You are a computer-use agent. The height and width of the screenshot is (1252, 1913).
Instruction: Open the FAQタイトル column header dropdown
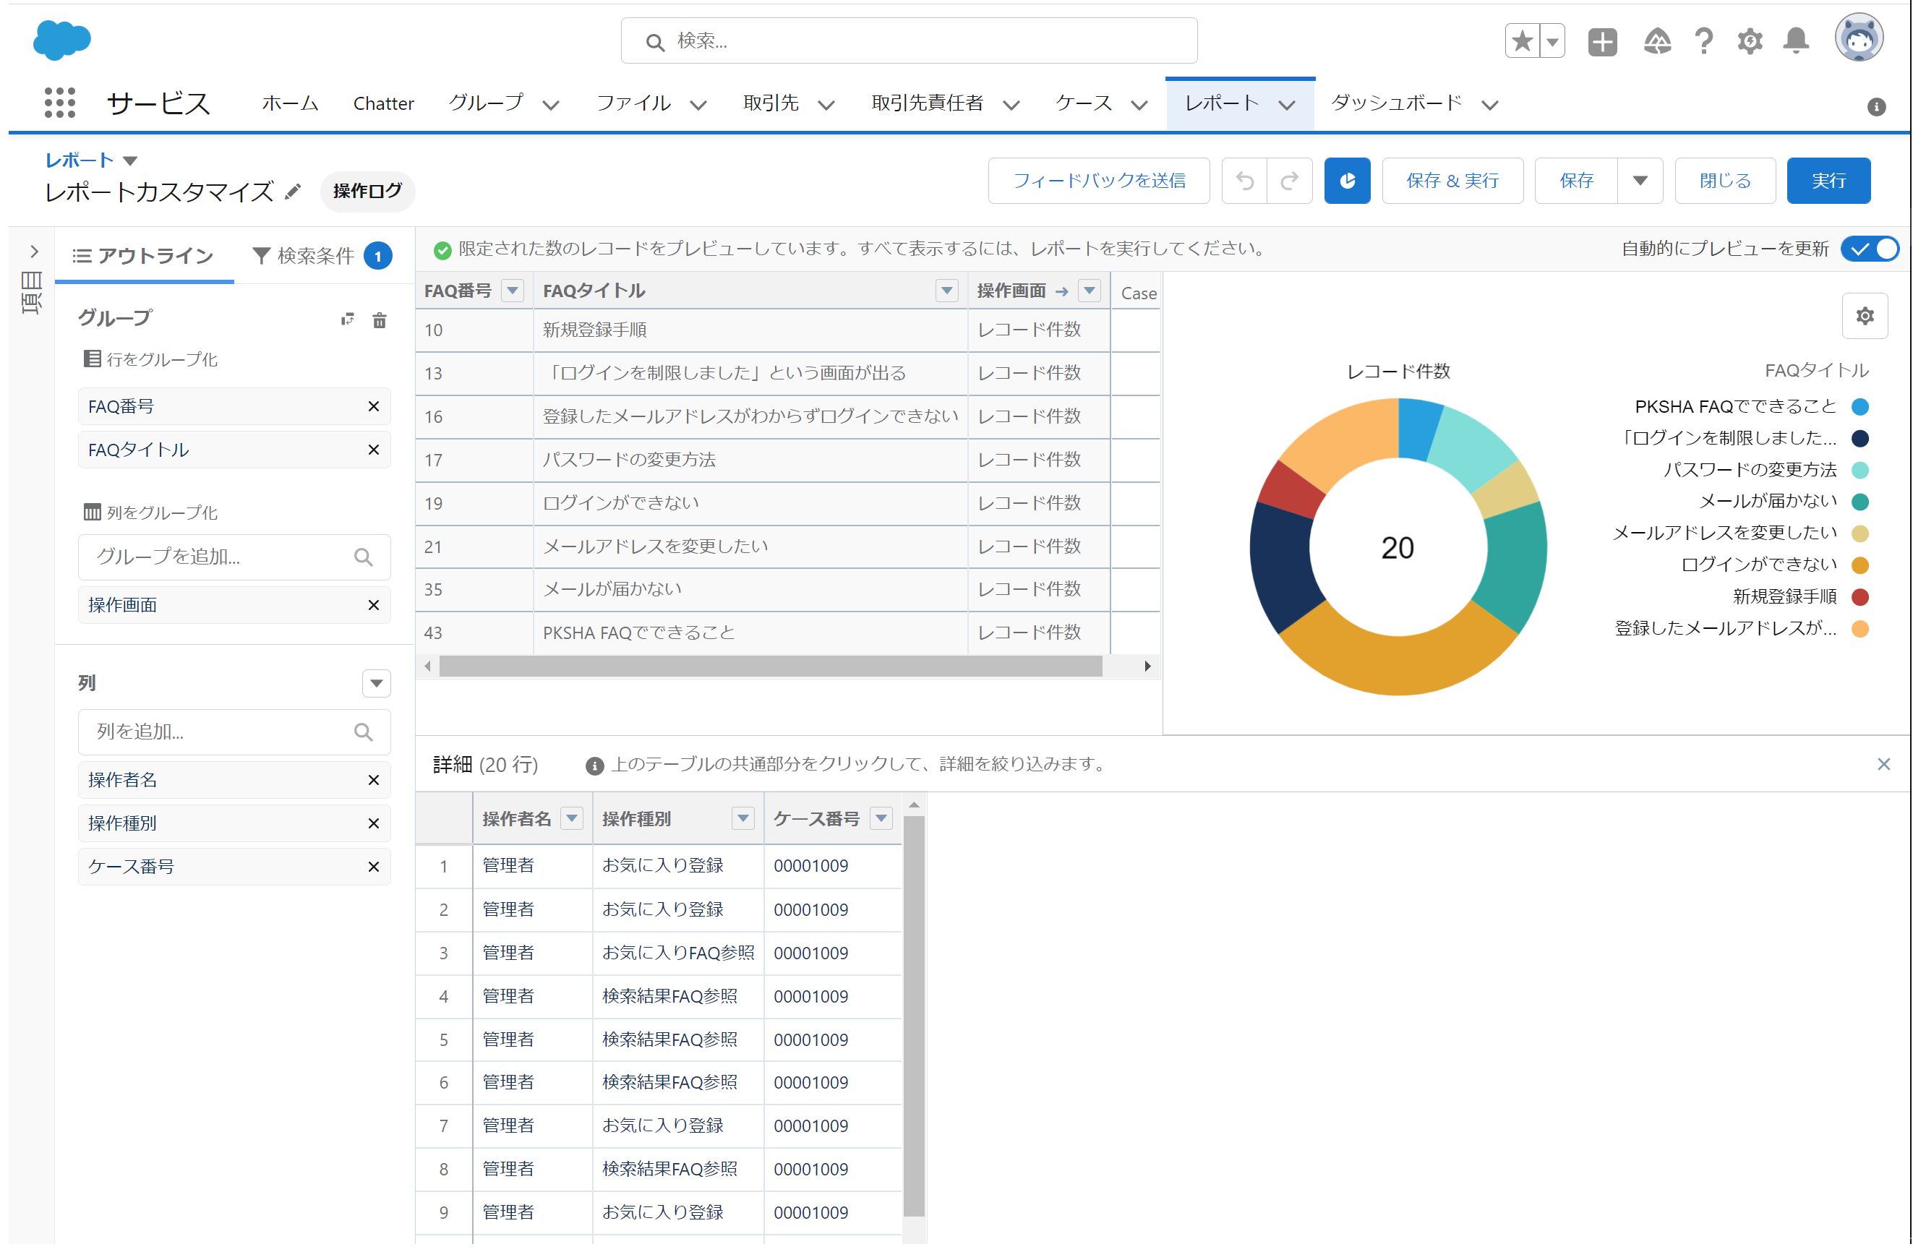[x=947, y=291]
